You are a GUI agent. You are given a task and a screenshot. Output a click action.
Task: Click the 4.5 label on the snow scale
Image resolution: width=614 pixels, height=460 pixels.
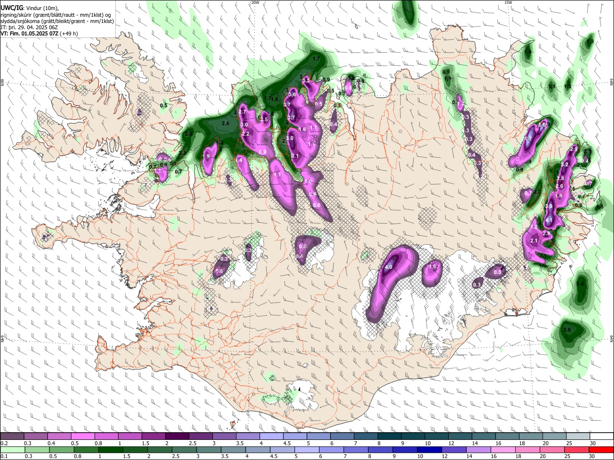(x=287, y=443)
